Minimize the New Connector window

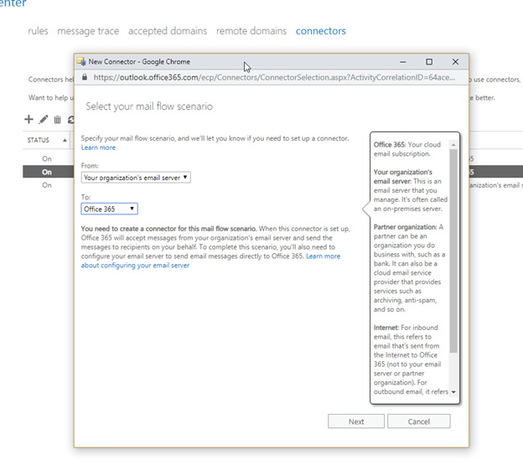[x=403, y=62]
